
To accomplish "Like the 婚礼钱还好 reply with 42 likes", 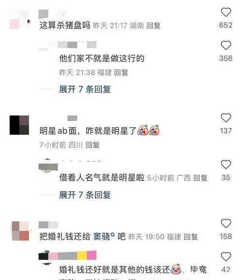I will coord(226,256).
